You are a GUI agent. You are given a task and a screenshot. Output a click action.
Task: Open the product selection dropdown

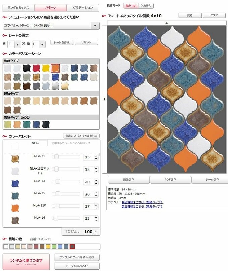[51, 26]
